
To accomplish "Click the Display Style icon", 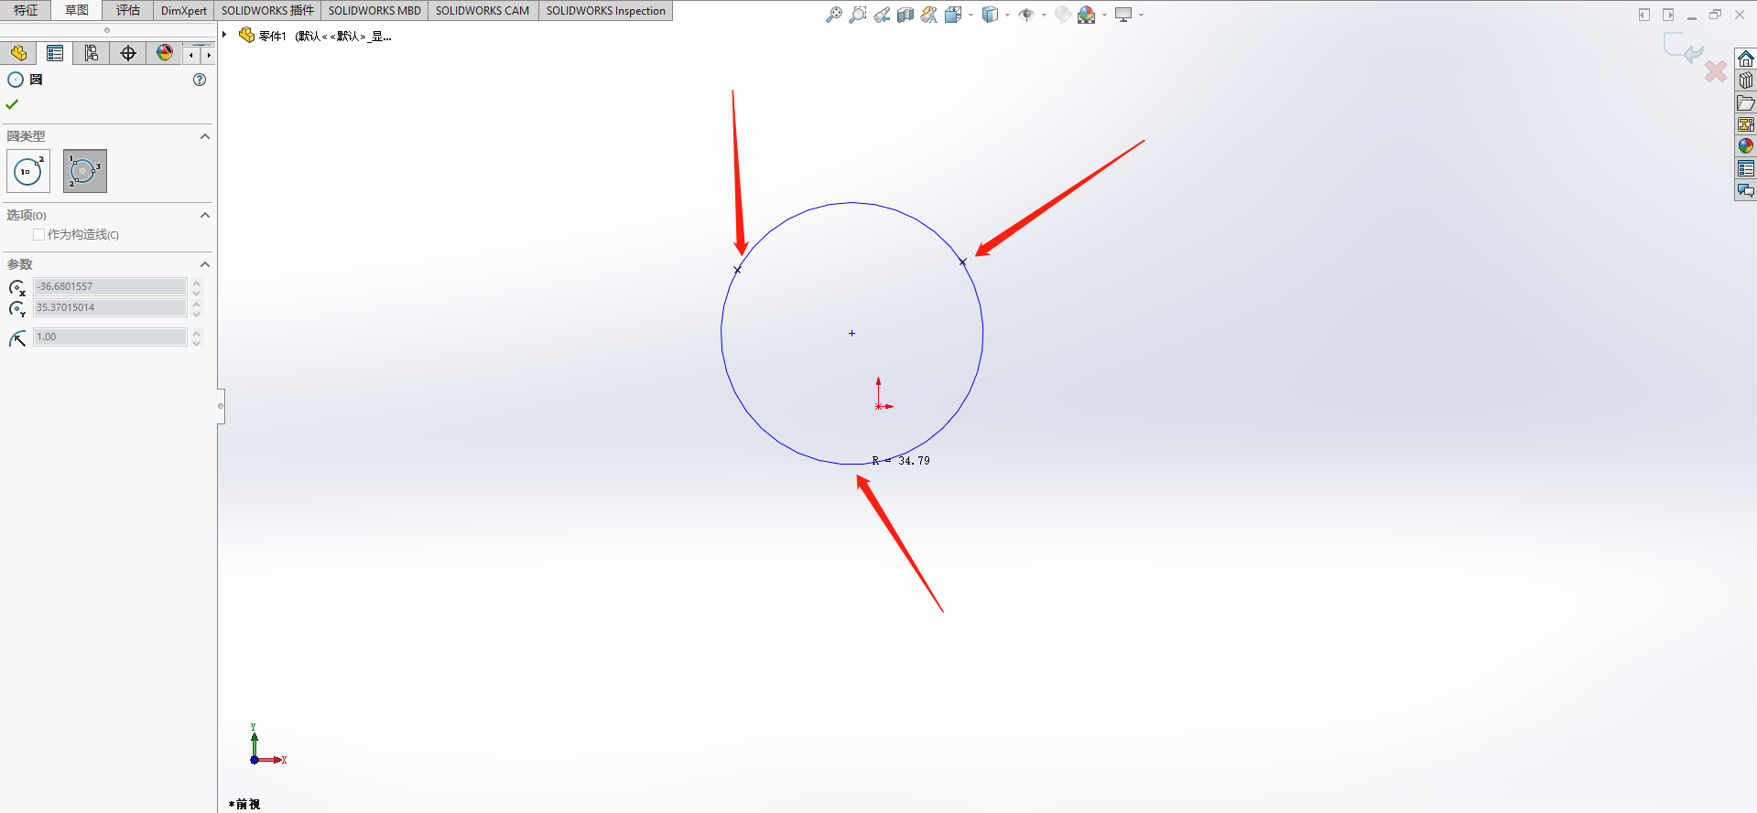I will point(990,15).
